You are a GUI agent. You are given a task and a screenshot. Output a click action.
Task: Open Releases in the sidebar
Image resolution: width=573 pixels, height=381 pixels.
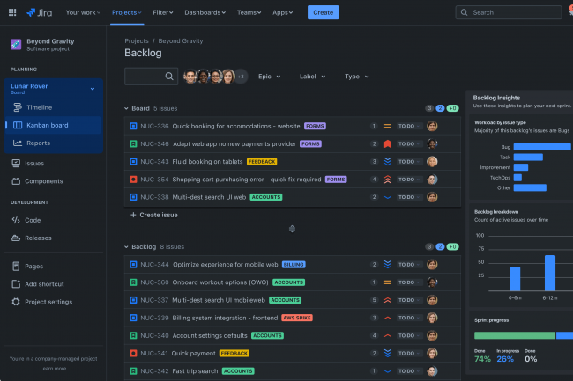tap(38, 238)
